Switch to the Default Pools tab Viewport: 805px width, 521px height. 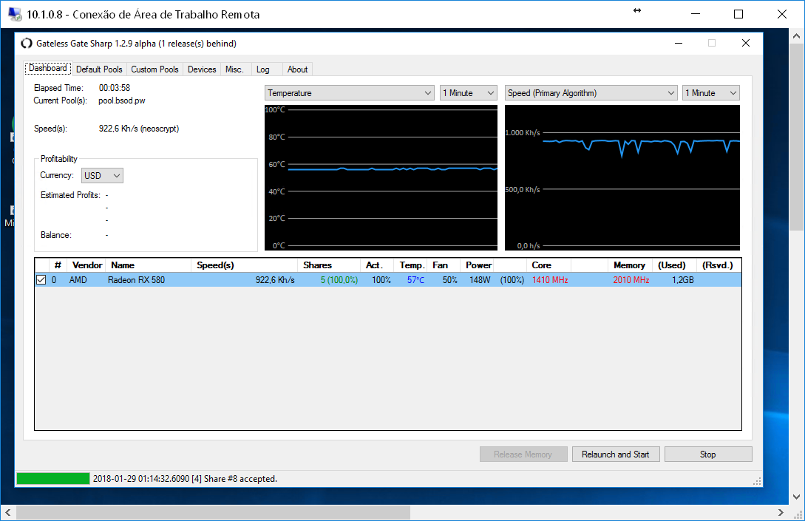click(99, 69)
